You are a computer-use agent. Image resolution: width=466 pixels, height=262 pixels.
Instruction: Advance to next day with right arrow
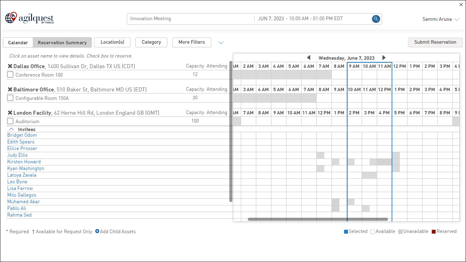384,58
